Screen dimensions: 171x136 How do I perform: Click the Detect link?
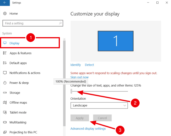point(89,65)
